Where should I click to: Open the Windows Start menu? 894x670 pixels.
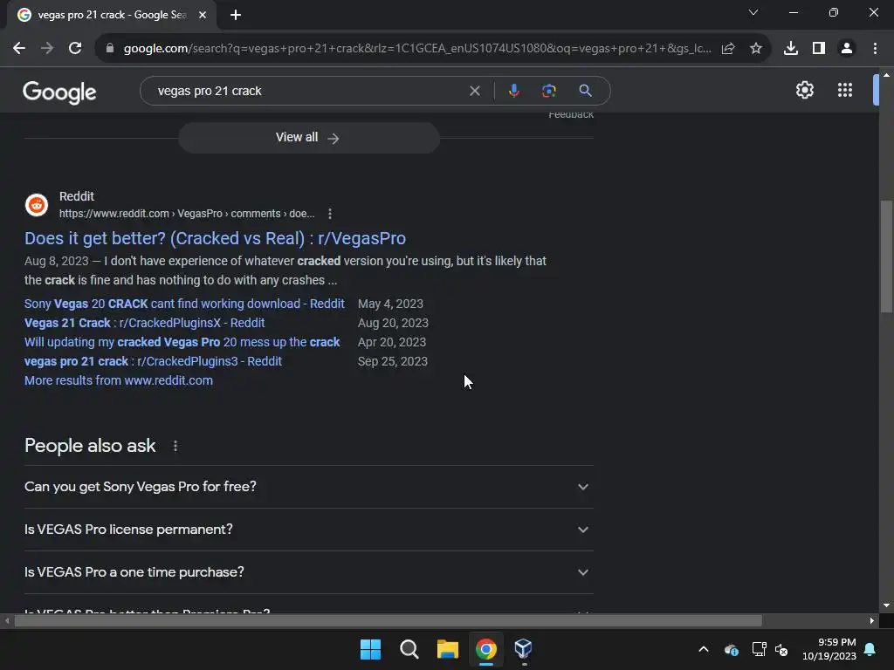370,649
